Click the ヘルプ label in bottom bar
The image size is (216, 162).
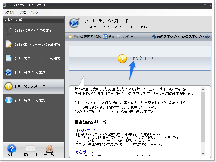[x=11, y=155]
